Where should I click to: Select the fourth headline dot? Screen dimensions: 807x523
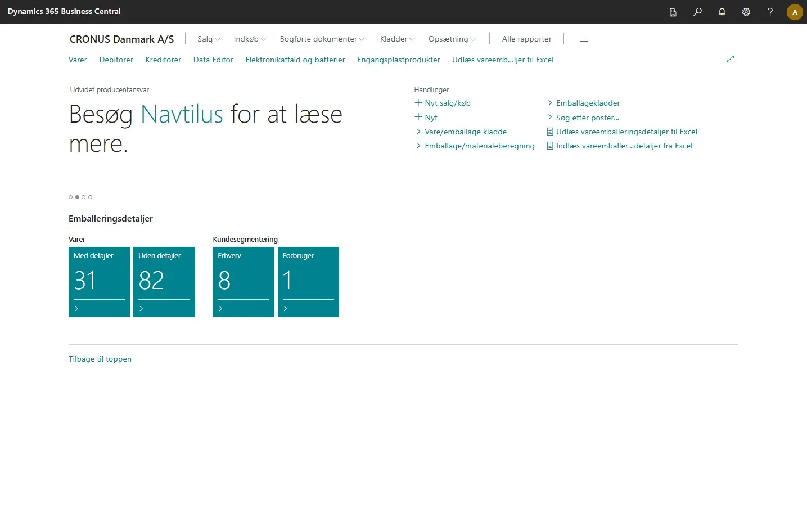click(x=90, y=197)
